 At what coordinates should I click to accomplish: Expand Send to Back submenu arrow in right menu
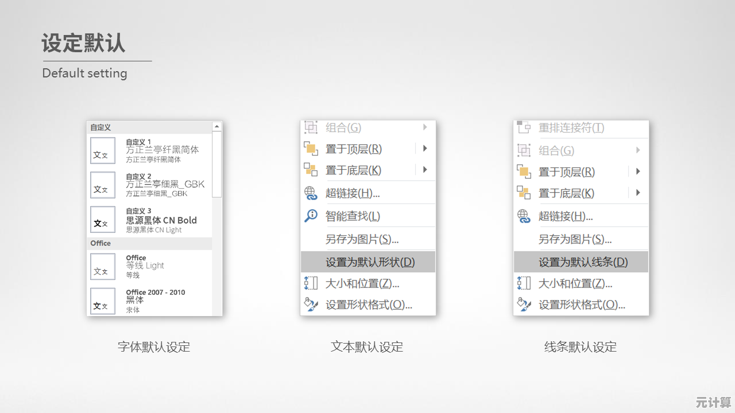pyautogui.click(x=638, y=193)
